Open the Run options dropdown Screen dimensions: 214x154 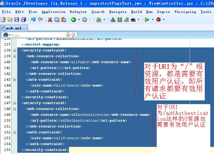point(153,20)
